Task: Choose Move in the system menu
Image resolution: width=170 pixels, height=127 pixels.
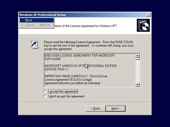Action: (x=37, y=20)
